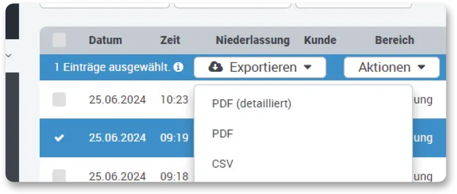The width and height of the screenshot is (457, 194).
Task: Click the Kunde column header
Action: point(320,41)
